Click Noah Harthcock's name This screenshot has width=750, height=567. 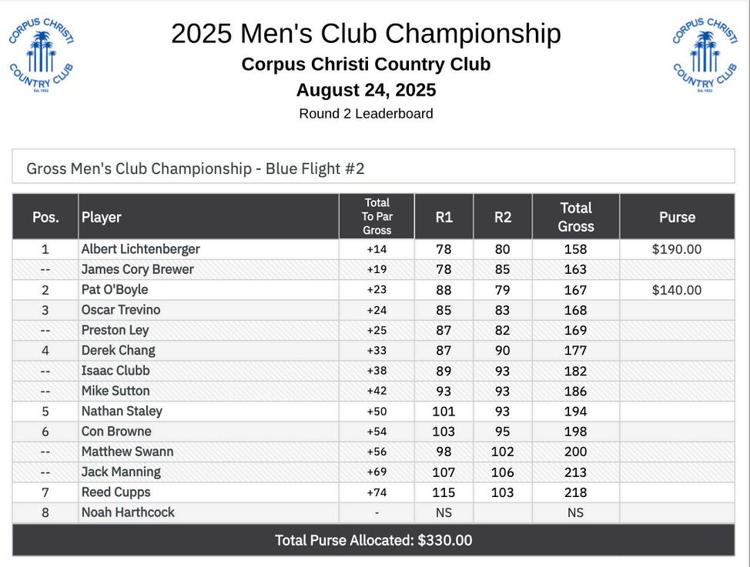click(128, 512)
